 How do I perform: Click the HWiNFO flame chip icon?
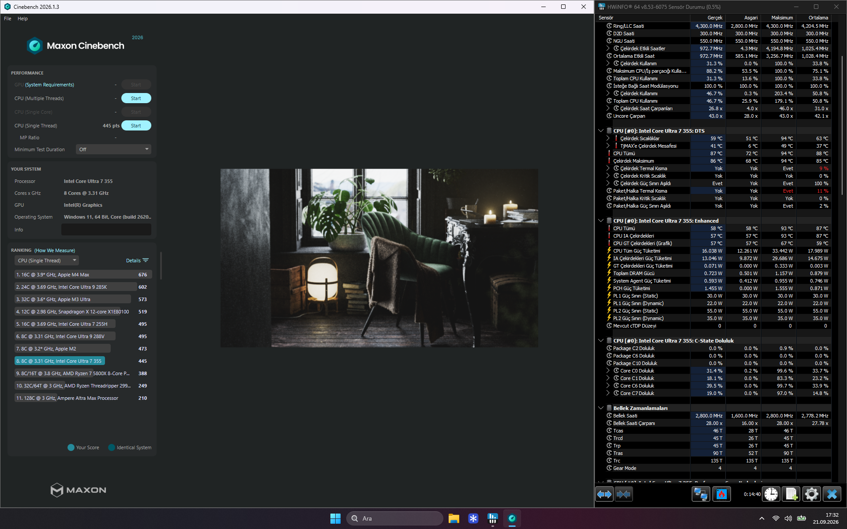(721, 494)
